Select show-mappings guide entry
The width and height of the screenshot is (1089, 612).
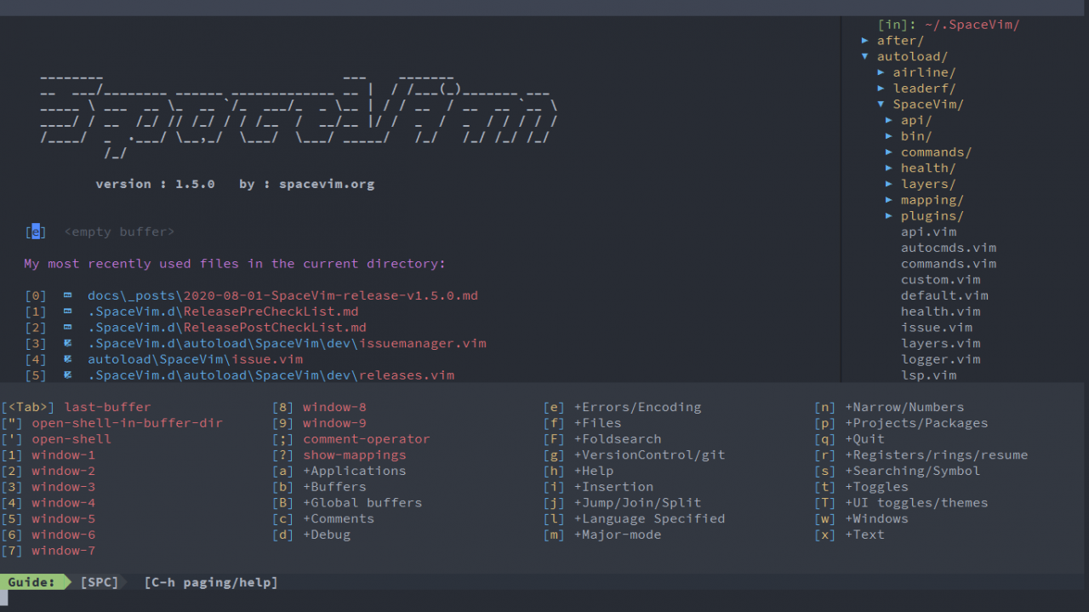(355, 455)
